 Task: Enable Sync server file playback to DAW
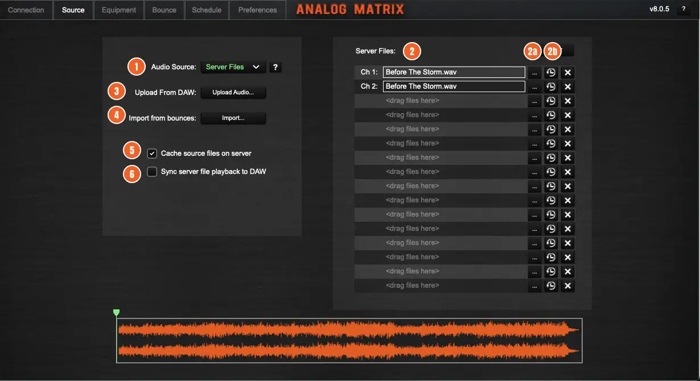pyautogui.click(x=152, y=172)
